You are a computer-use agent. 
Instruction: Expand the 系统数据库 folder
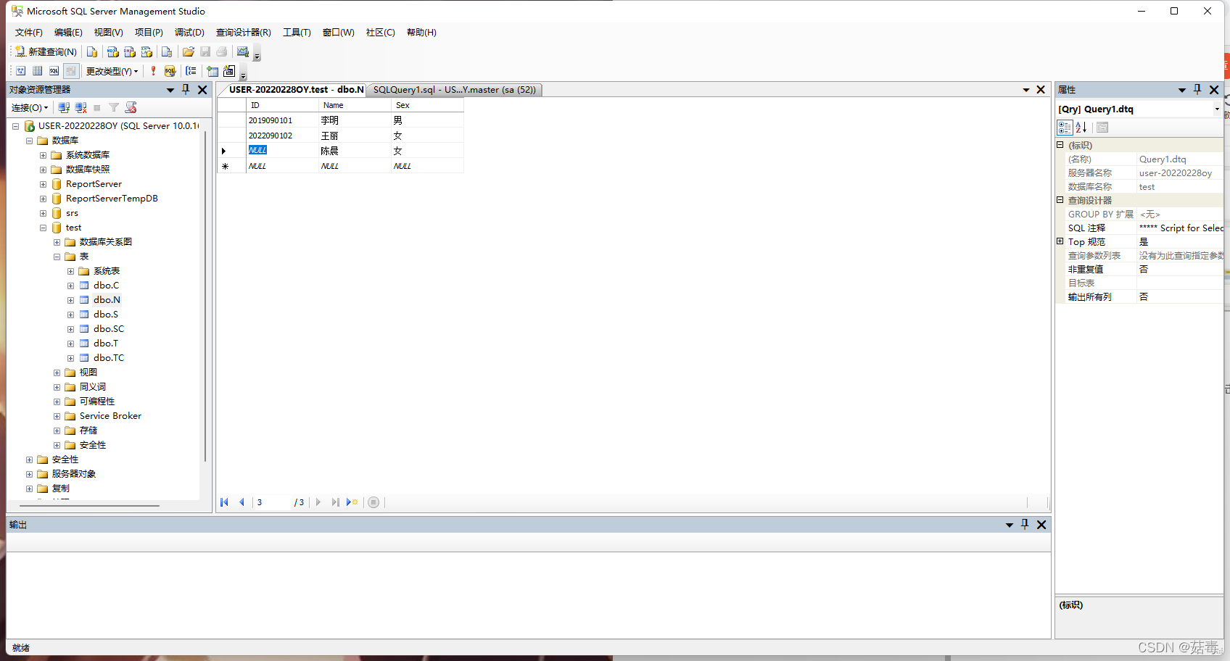(43, 155)
